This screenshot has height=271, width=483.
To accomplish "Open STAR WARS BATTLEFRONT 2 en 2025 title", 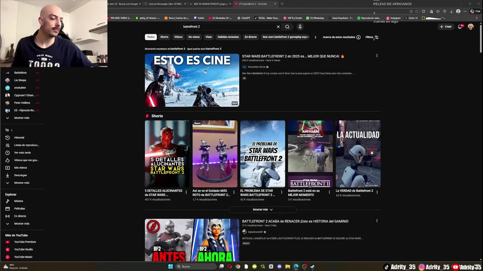I will pos(293,56).
